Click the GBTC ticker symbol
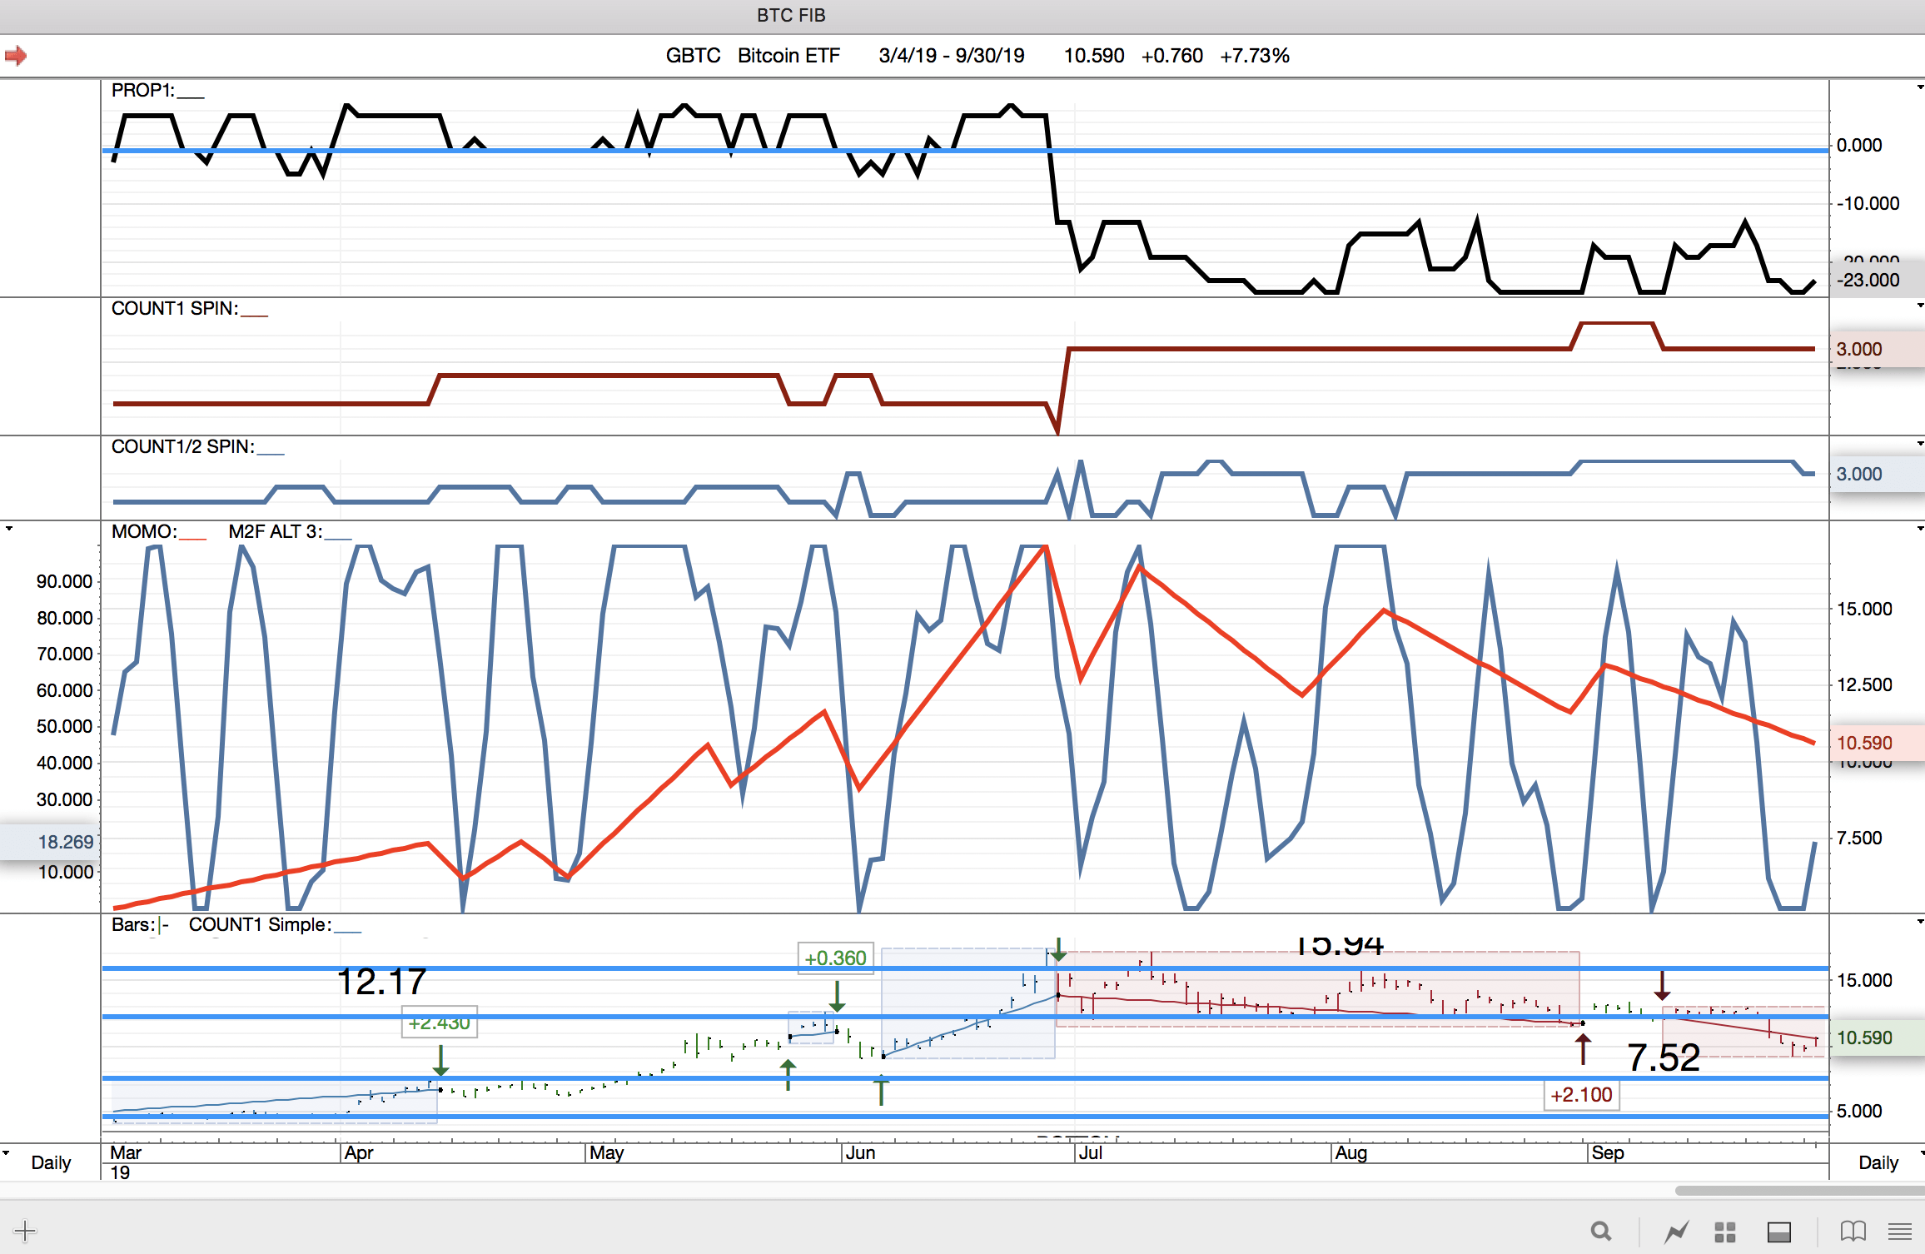Image resolution: width=1925 pixels, height=1254 pixels. (693, 56)
